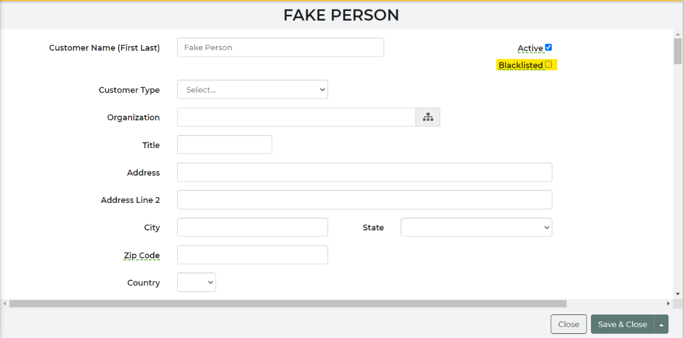684x338 pixels.
Task: Click the Close button
Action: (569, 324)
